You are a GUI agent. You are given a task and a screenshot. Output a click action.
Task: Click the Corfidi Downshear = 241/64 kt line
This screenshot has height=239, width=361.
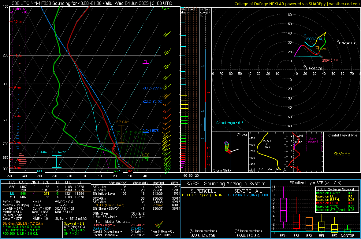[119, 232]
